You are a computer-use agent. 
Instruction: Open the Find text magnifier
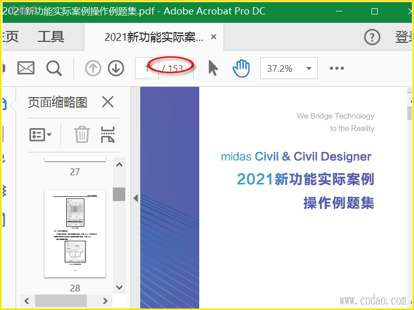pyautogui.click(x=54, y=69)
